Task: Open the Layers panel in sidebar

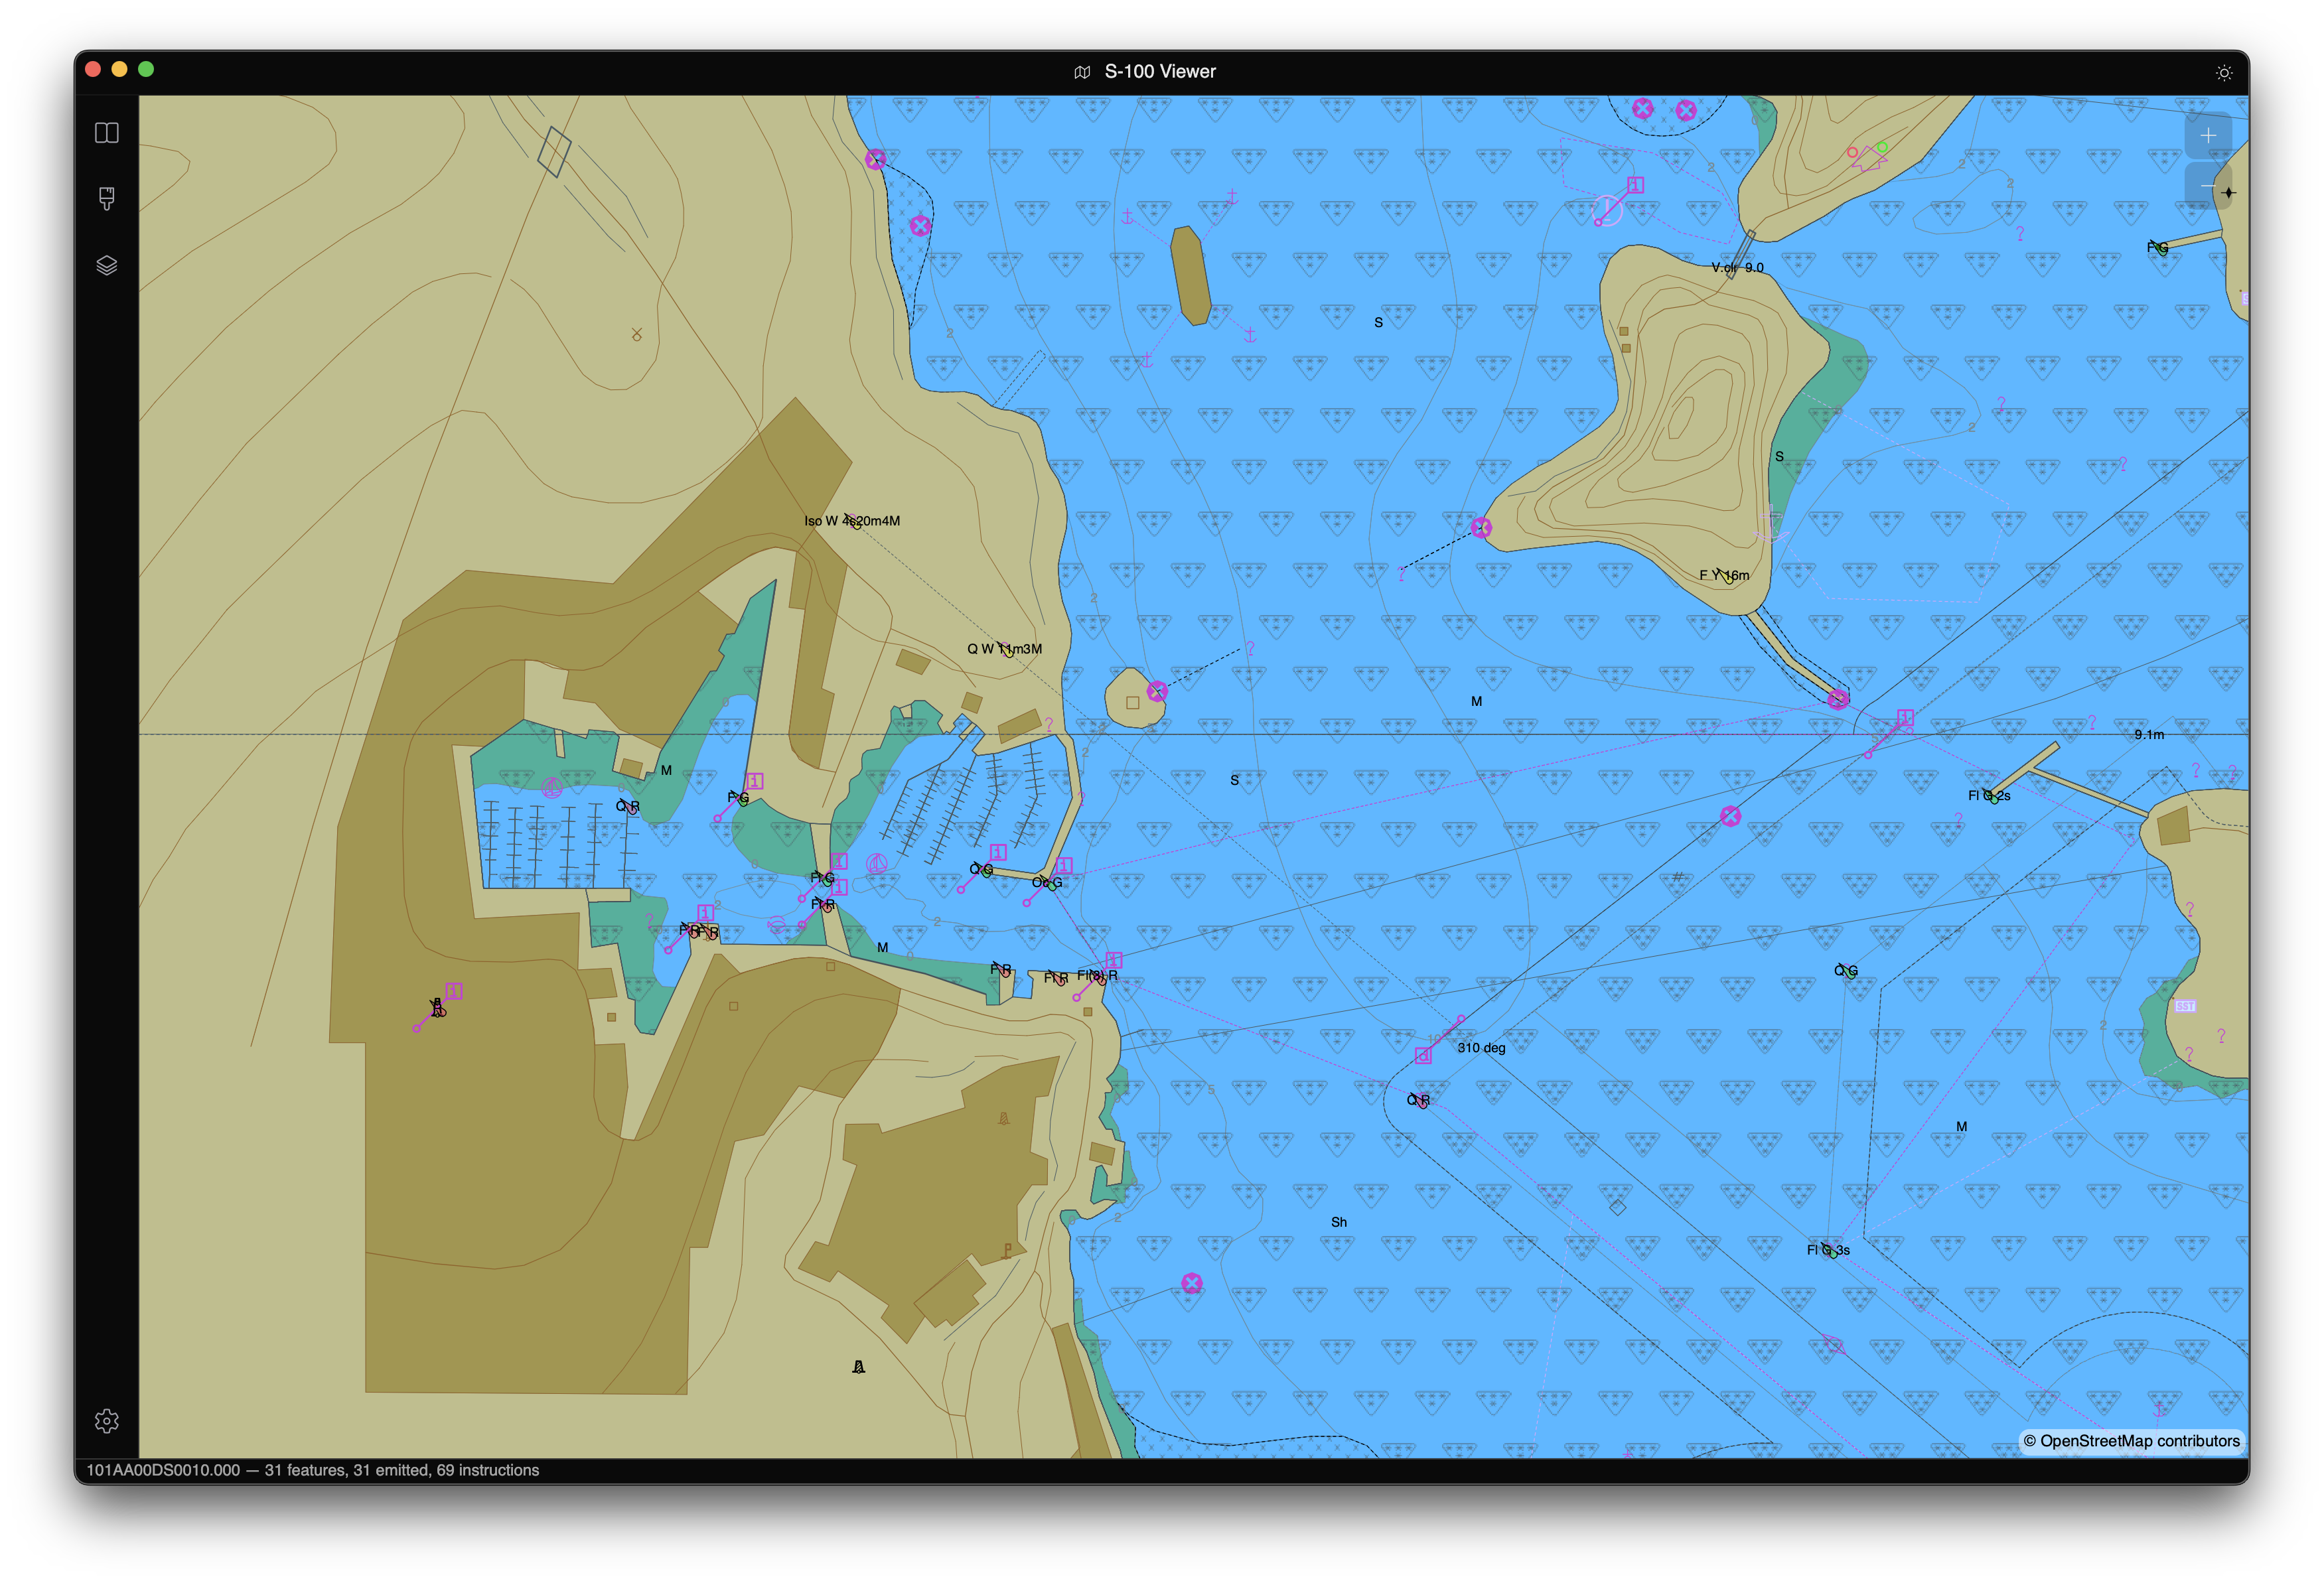Action: (x=107, y=265)
